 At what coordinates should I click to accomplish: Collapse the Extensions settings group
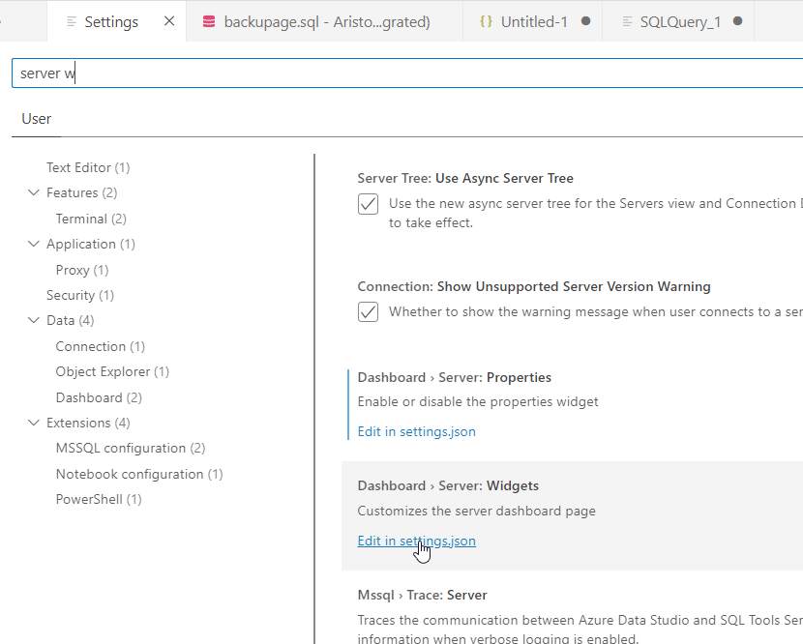(x=34, y=423)
